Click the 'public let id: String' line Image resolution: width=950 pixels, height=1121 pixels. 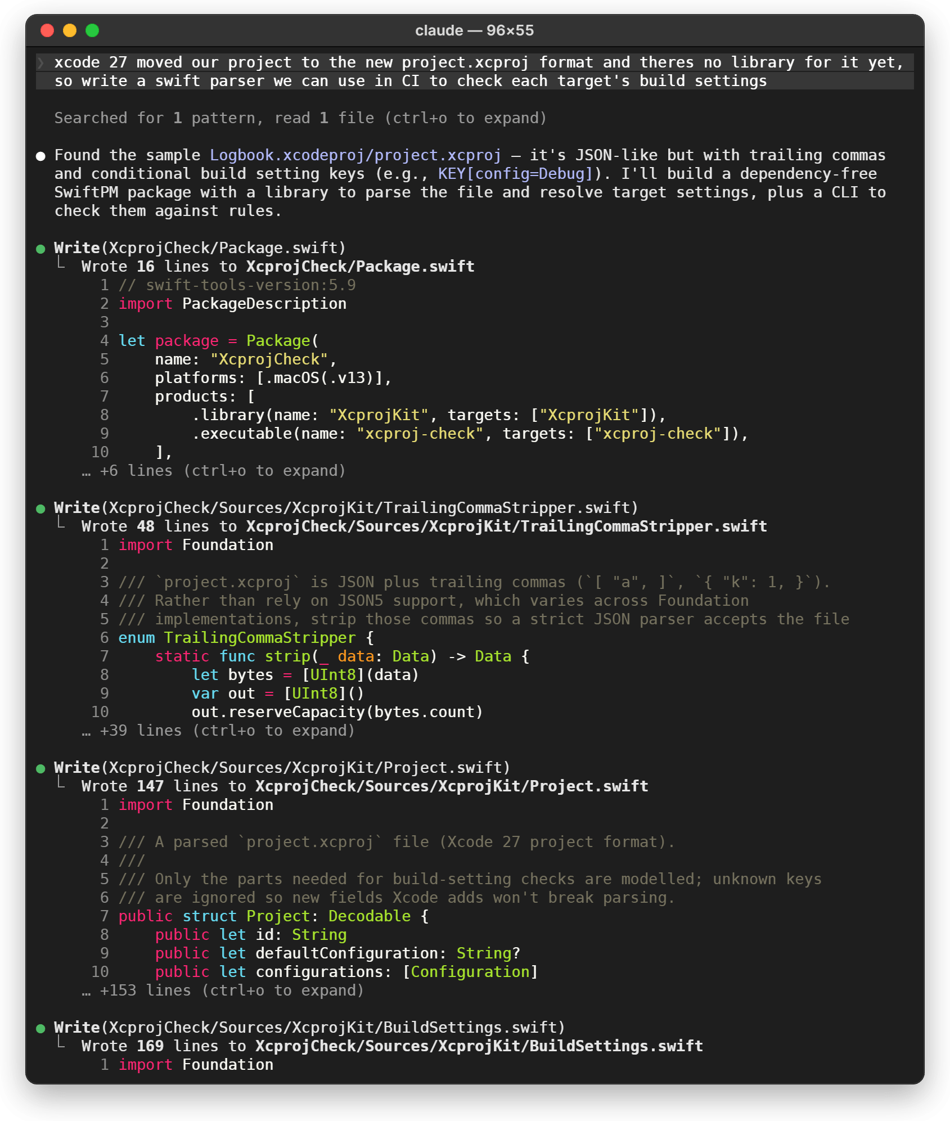(x=251, y=935)
